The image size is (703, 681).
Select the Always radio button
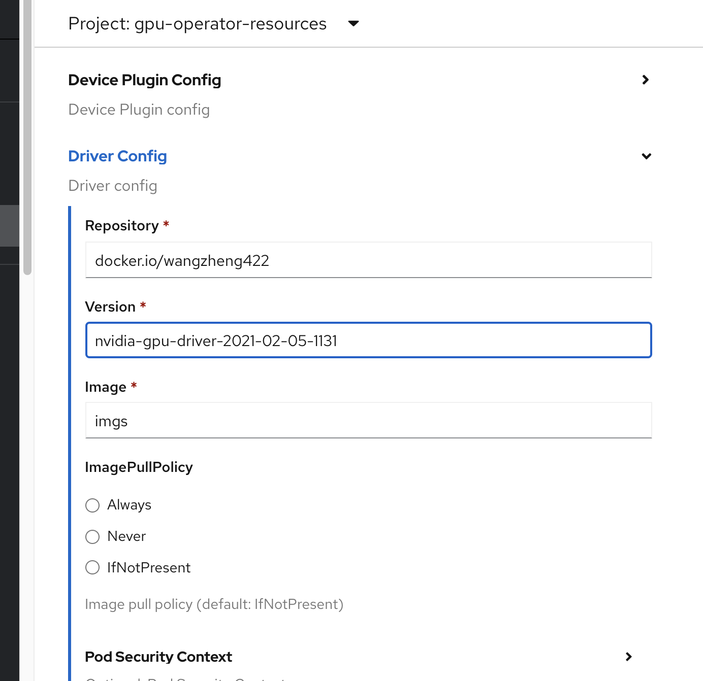click(92, 505)
